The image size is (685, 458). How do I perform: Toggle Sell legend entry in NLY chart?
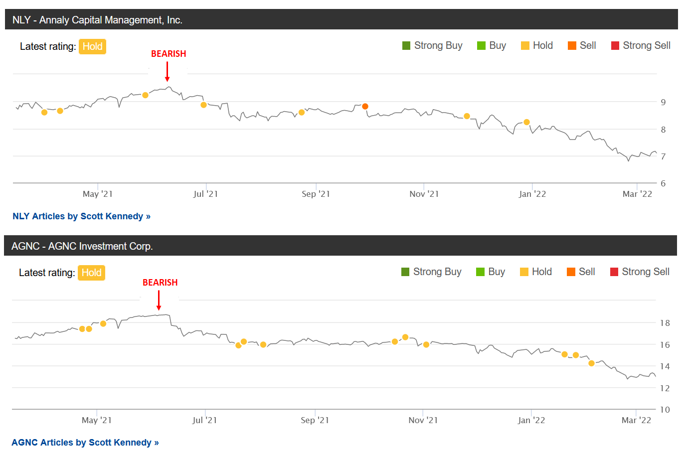coord(582,46)
